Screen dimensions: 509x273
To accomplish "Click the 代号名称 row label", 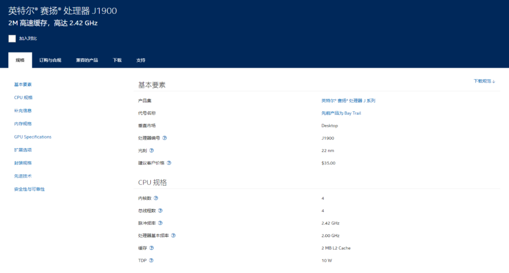I will (147, 113).
